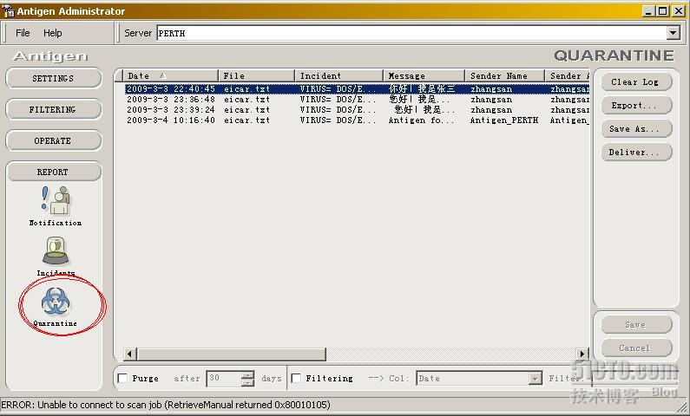Increase purge days with spinner up arrow
This screenshot has height=416, width=690.
click(247, 374)
